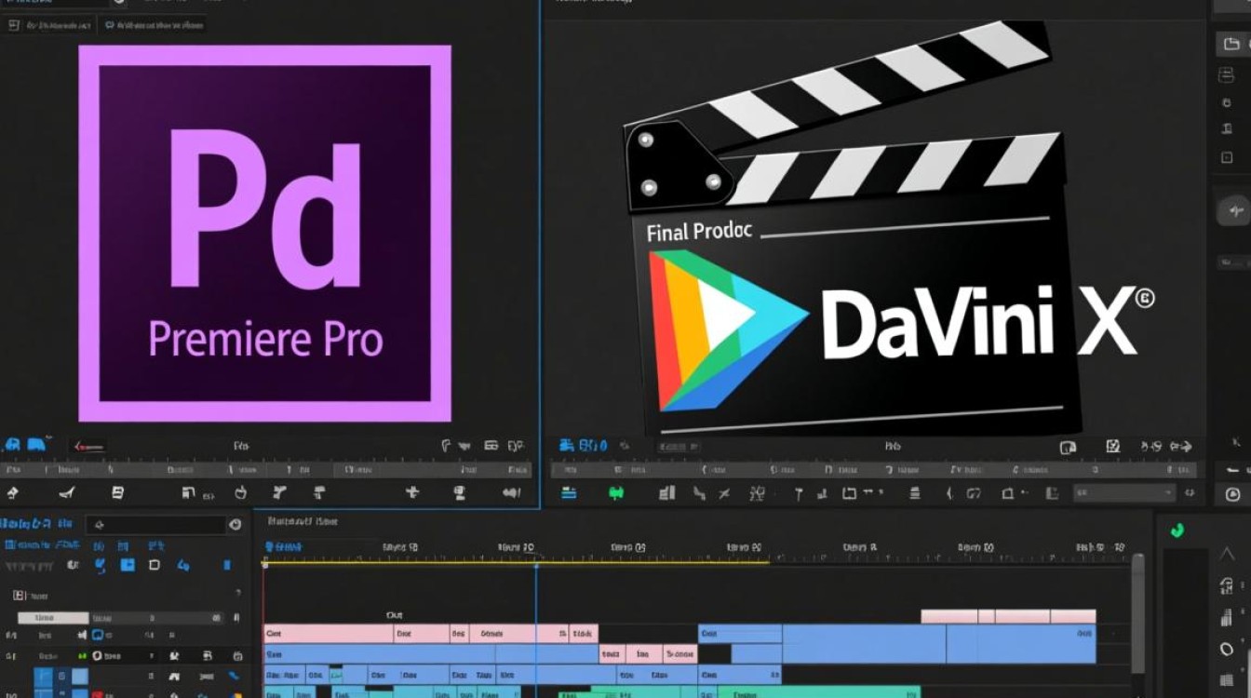Click the Premiere Pro purple logo tile
Screen dimensions: 1251x698
coord(264,233)
